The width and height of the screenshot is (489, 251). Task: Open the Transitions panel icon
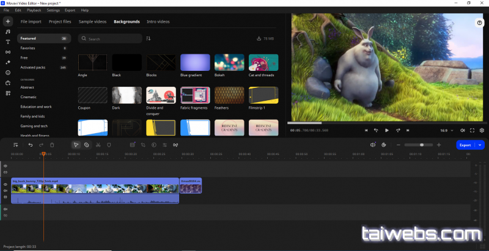point(8,52)
